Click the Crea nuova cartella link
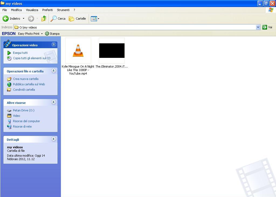Viewport: 276px width, 197px height. [x=26, y=79]
